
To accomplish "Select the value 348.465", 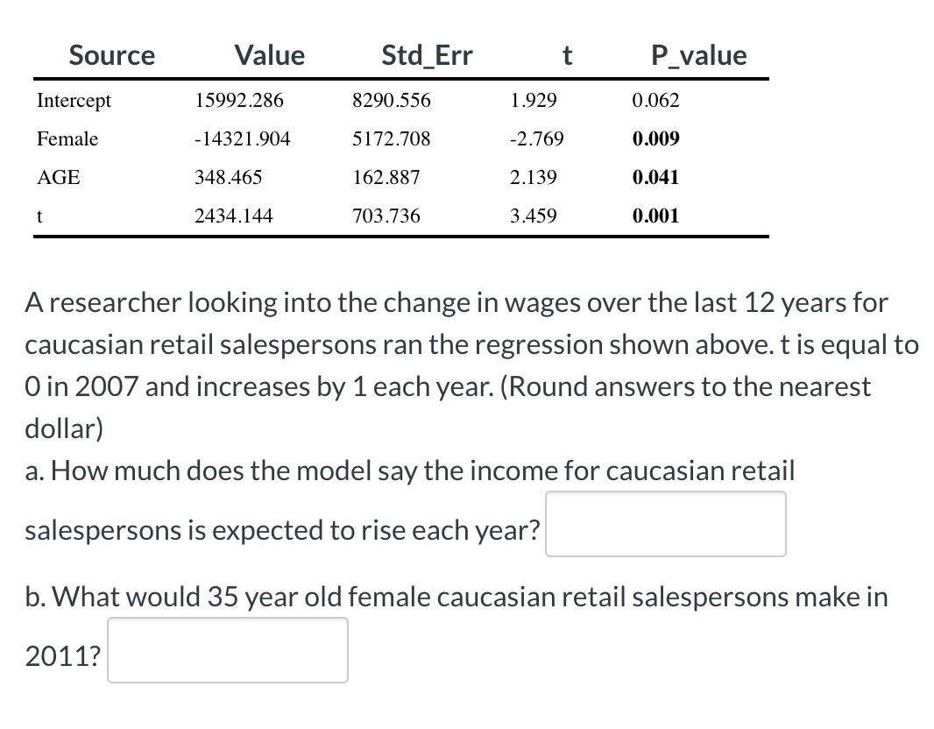I will pos(227,177).
